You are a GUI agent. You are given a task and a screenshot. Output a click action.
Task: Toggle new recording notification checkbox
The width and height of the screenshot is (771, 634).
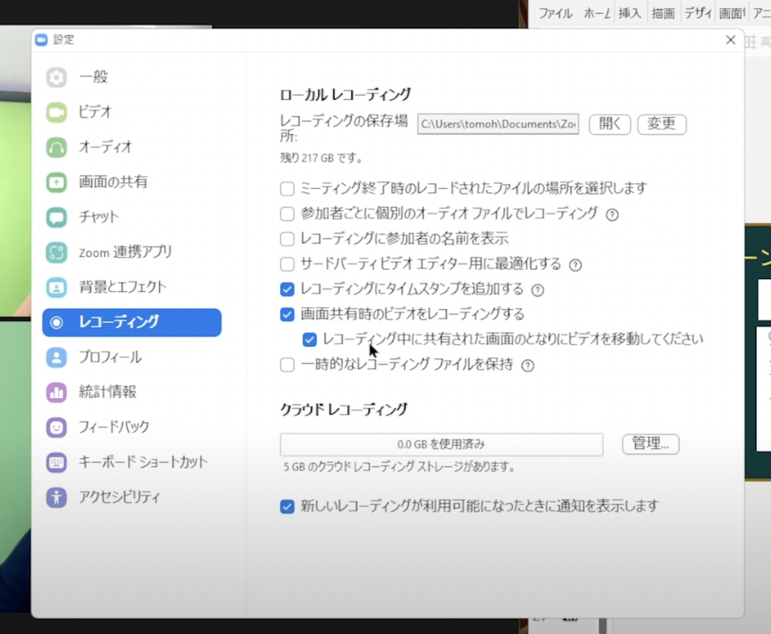pos(287,506)
